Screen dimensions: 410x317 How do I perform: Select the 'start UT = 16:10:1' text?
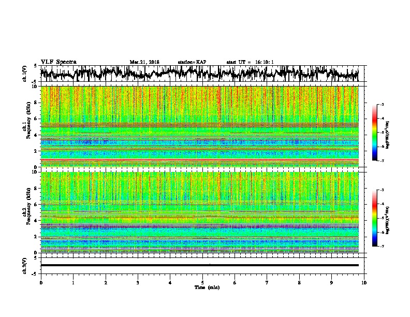coord(250,62)
